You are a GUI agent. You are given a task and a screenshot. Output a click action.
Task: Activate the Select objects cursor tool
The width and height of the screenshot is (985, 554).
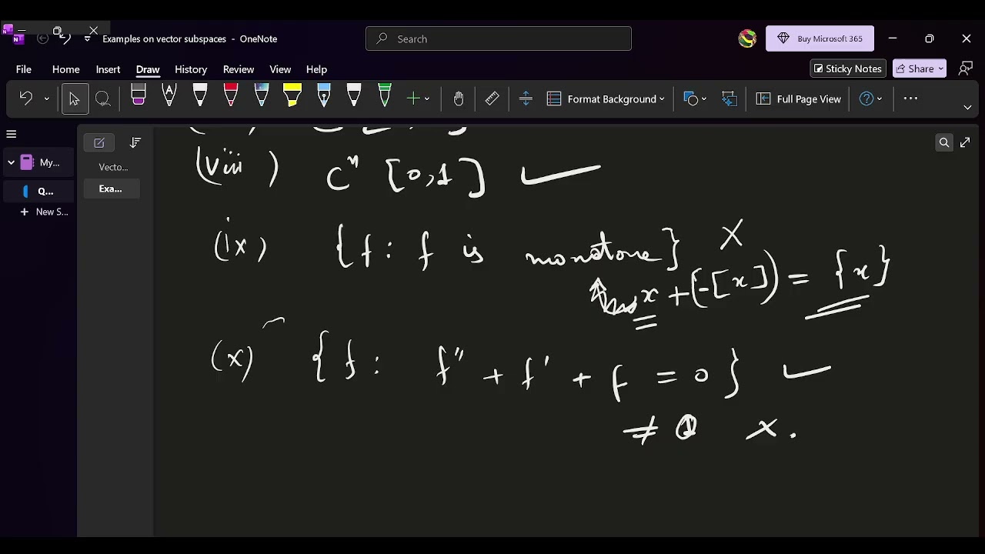coord(75,98)
